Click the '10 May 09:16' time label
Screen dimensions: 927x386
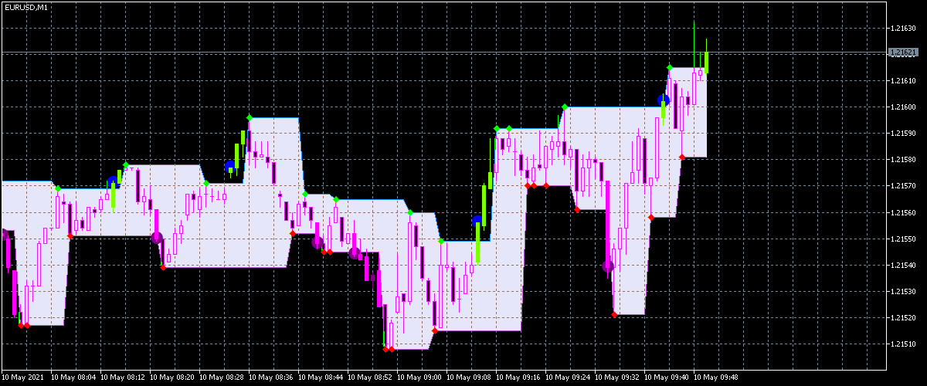click(x=518, y=378)
